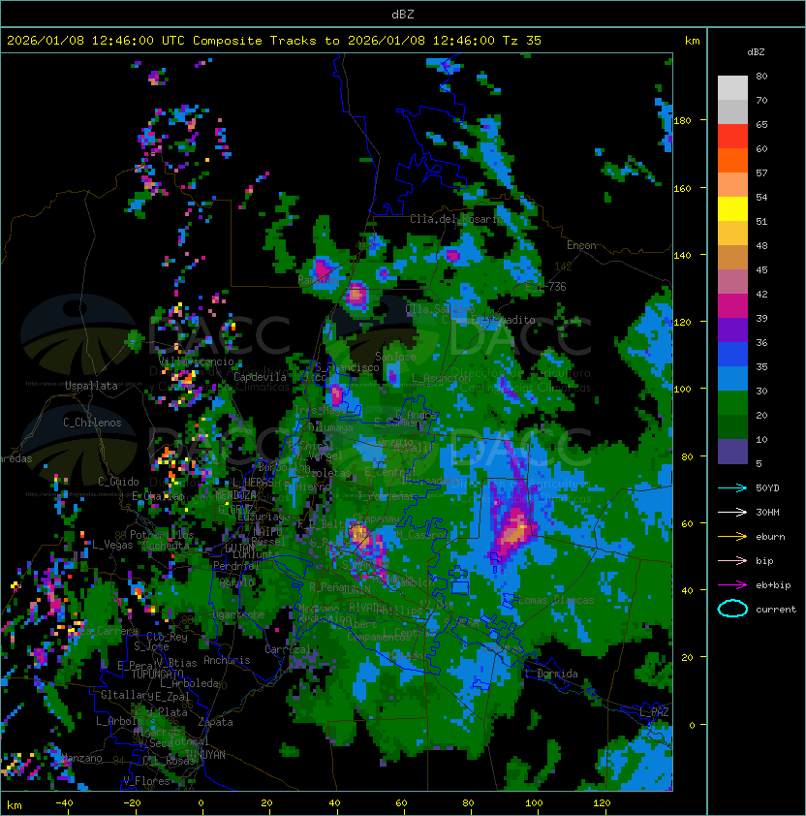The image size is (806, 816).
Task: Click the 'Potrerillos' place label
Action: point(162,534)
